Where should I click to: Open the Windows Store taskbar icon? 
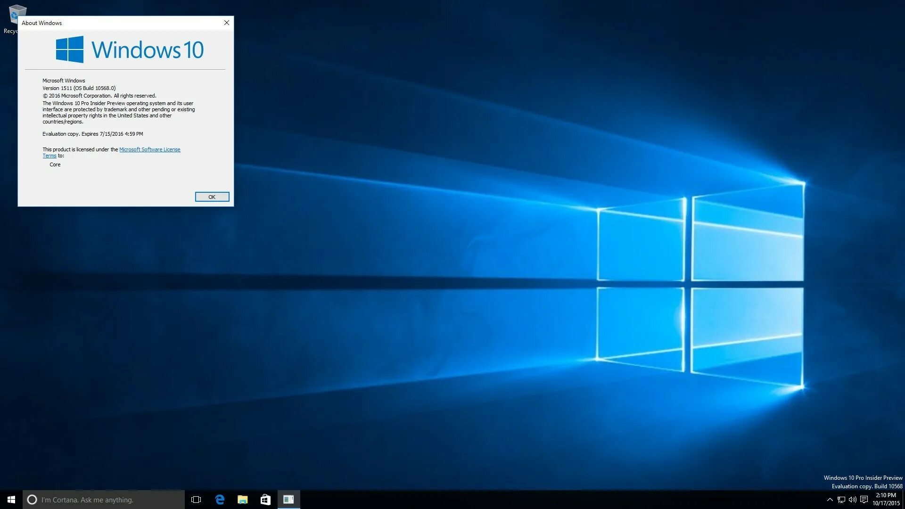(265, 500)
